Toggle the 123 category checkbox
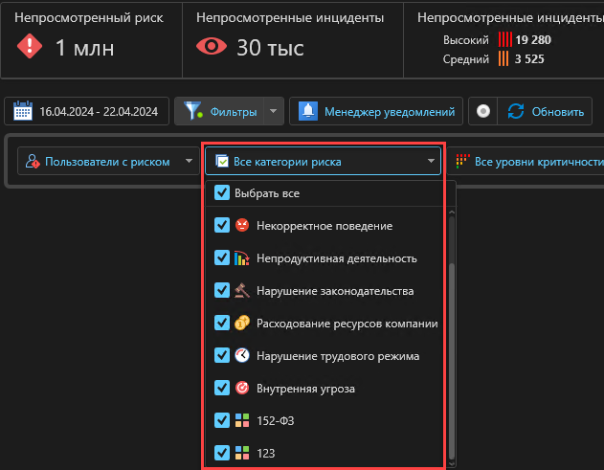 (x=222, y=453)
